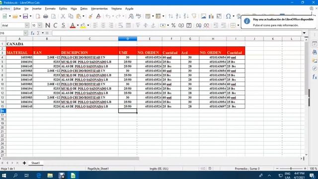Open the Borders dropdown arrow

(238, 25)
